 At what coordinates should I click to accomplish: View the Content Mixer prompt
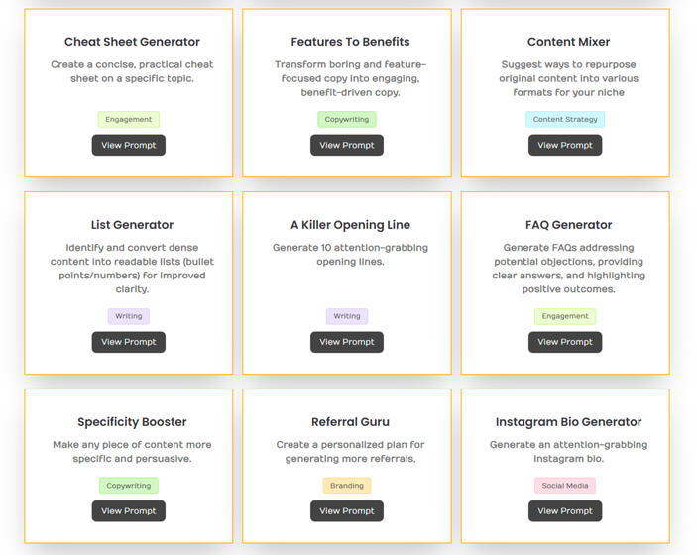point(565,145)
